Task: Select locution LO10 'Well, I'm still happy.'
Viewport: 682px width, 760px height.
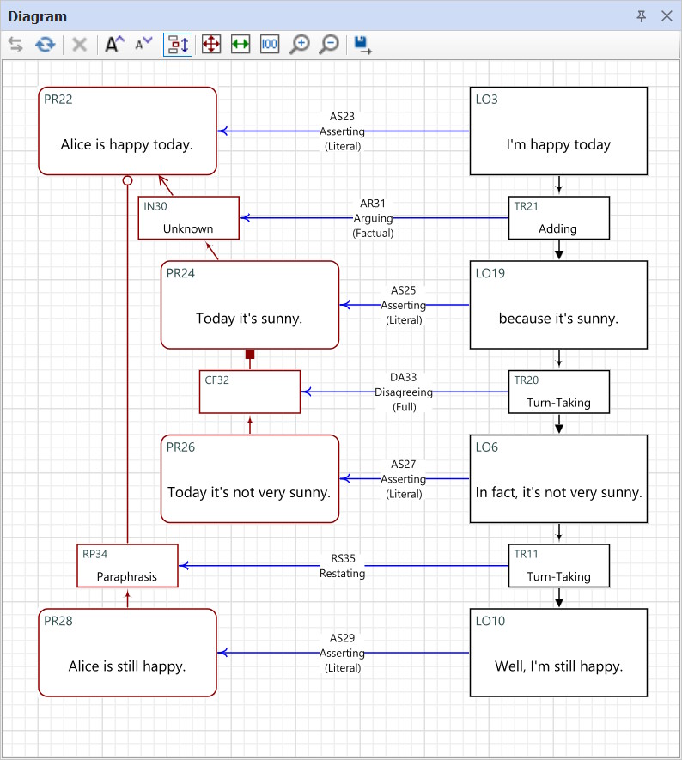Action: 558,653
